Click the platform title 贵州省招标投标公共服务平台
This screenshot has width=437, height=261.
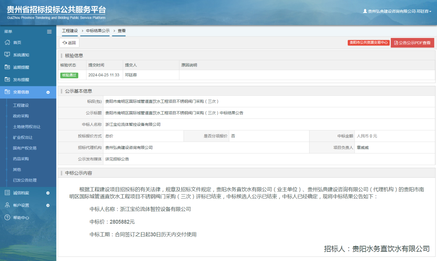tap(56, 10)
